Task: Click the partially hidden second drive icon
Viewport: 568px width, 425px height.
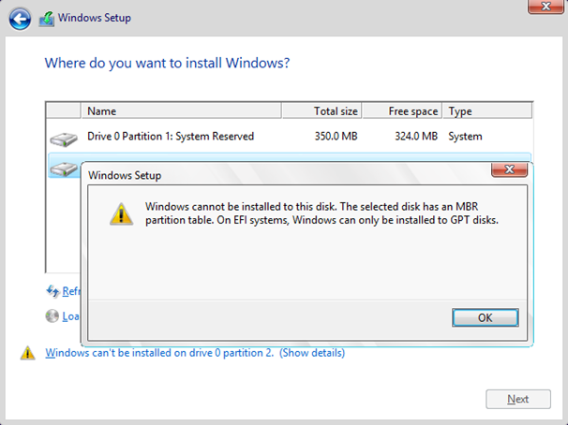Action: click(x=64, y=169)
